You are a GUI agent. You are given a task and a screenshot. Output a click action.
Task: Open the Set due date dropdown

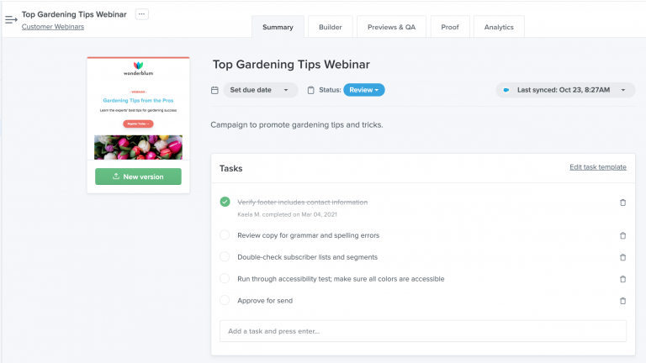261,90
